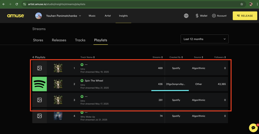This screenshot has width=259, height=134.
Task: Click the amuse logo
Action: point(16,16)
